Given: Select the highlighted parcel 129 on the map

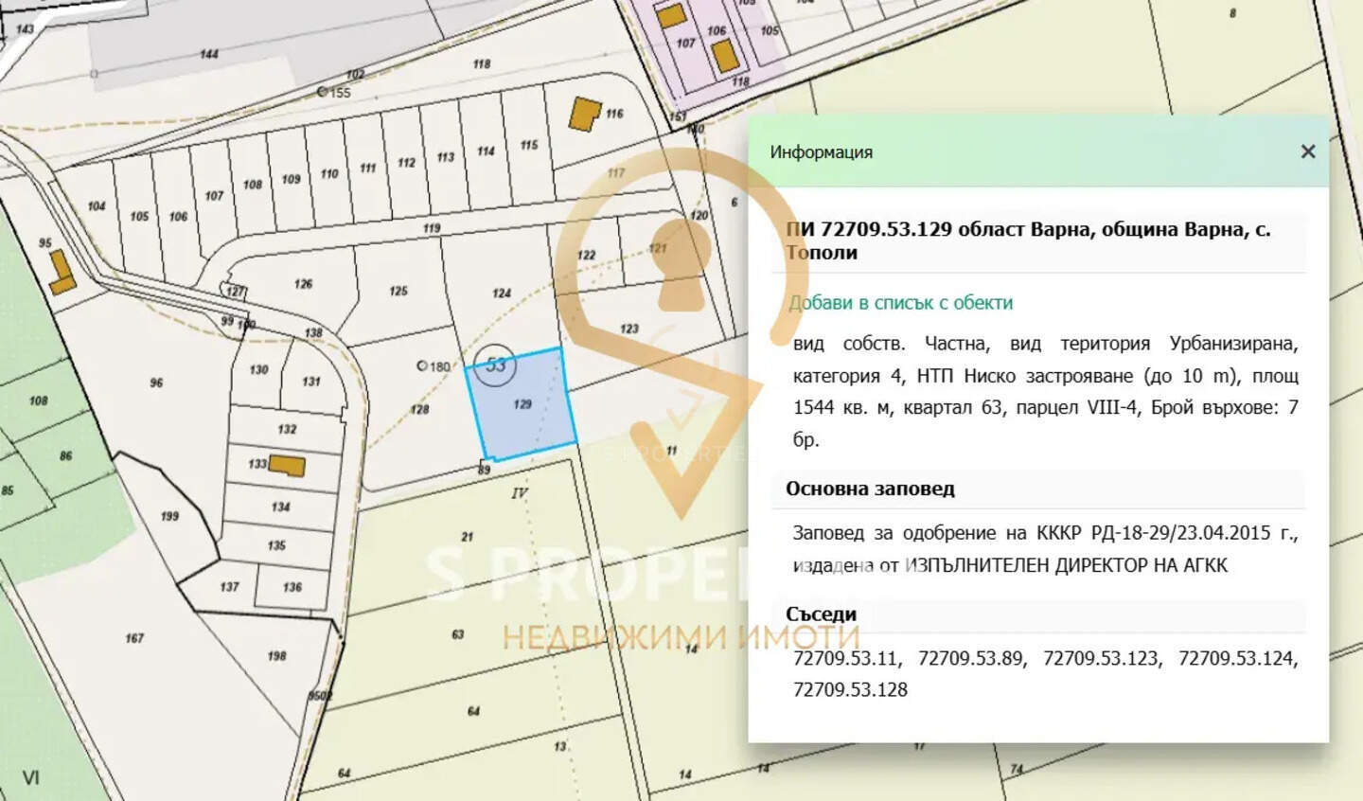Looking at the screenshot, I should (522, 404).
